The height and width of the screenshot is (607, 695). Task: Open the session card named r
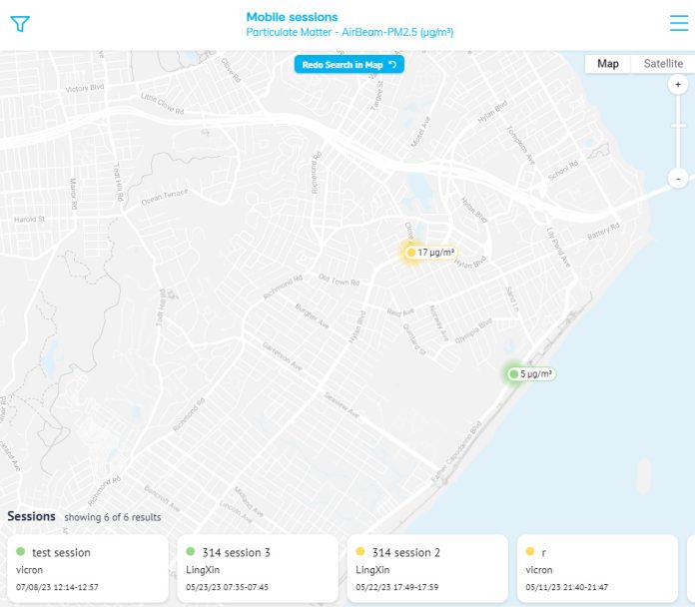click(x=597, y=569)
